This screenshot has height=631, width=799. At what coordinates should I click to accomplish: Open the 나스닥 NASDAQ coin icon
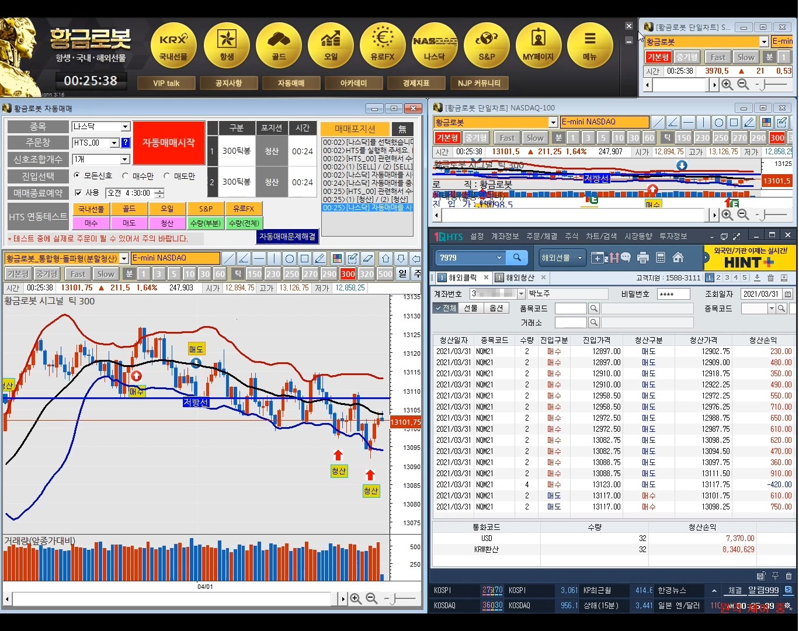coord(435,47)
